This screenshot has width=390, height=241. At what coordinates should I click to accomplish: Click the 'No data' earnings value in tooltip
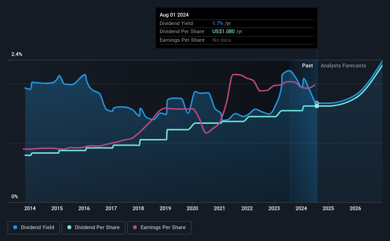tap(221, 40)
